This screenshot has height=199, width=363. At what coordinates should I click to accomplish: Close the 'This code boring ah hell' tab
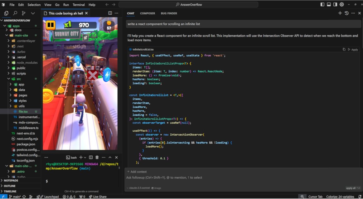[86, 13]
